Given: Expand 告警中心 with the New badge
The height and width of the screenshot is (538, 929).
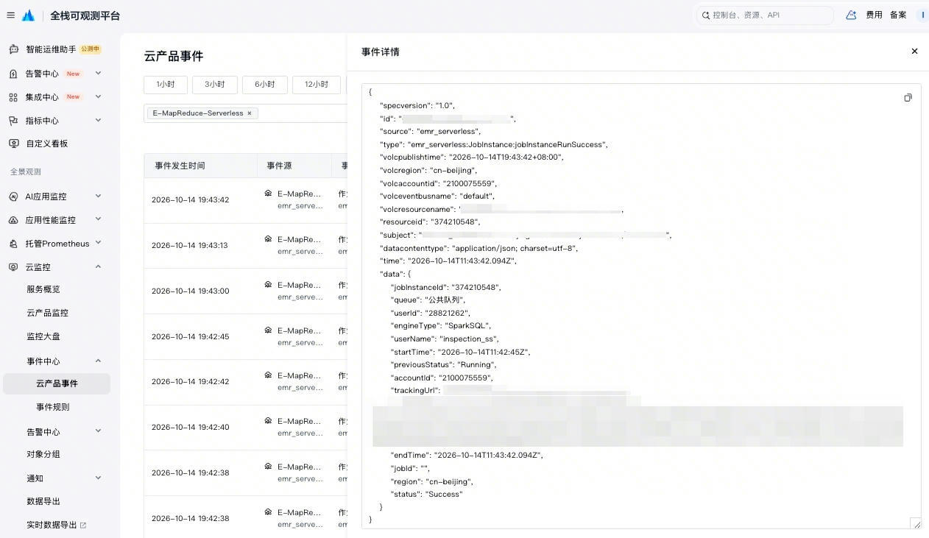Looking at the screenshot, I should tap(99, 74).
